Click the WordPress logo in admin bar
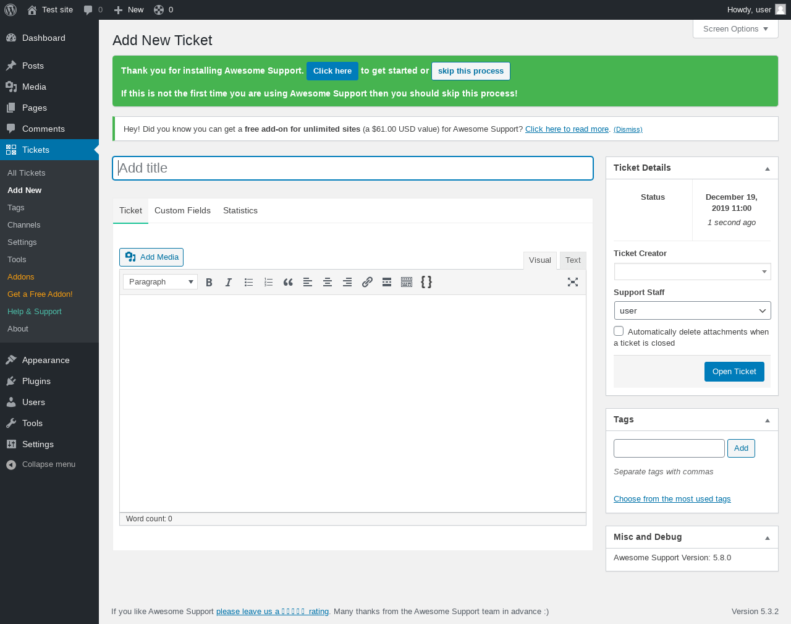 click(x=11, y=10)
